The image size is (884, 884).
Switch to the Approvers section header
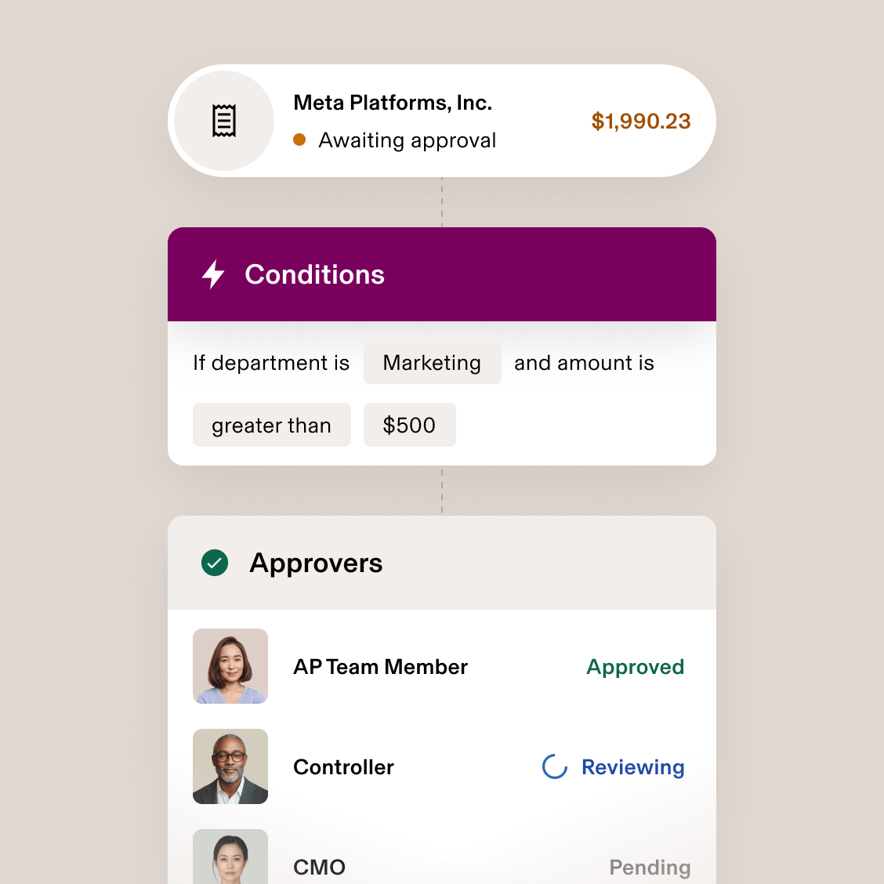[x=317, y=563]
